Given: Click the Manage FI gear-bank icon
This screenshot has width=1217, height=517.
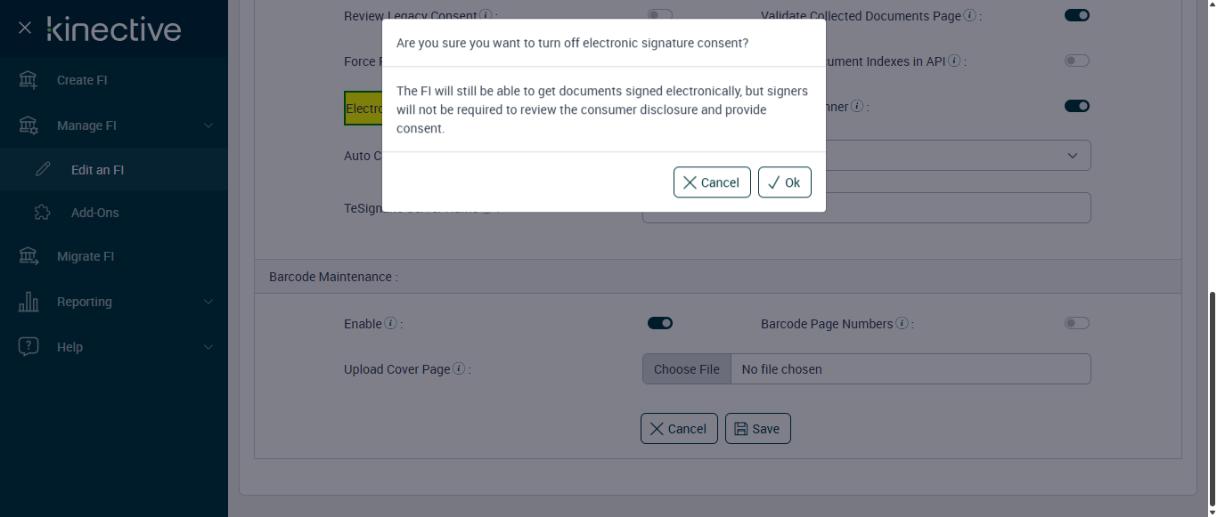Looking at the screenshot, I should click(29, 125).
